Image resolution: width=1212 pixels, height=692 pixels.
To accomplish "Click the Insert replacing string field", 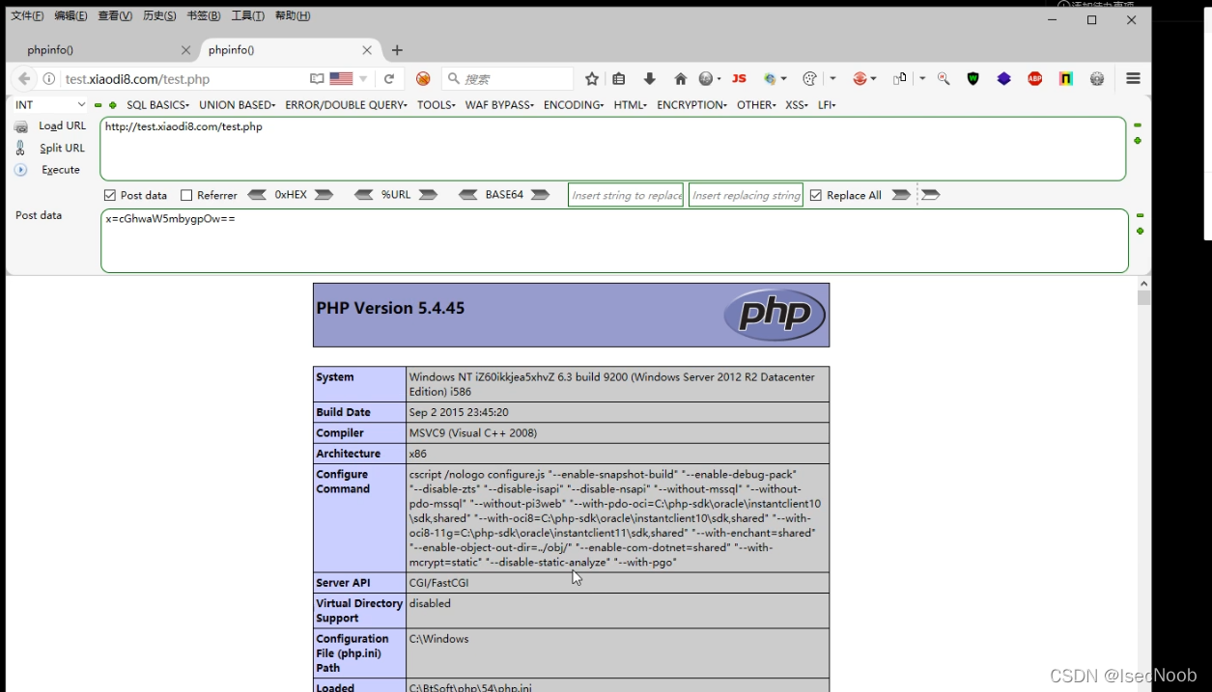I will point(746,195).
